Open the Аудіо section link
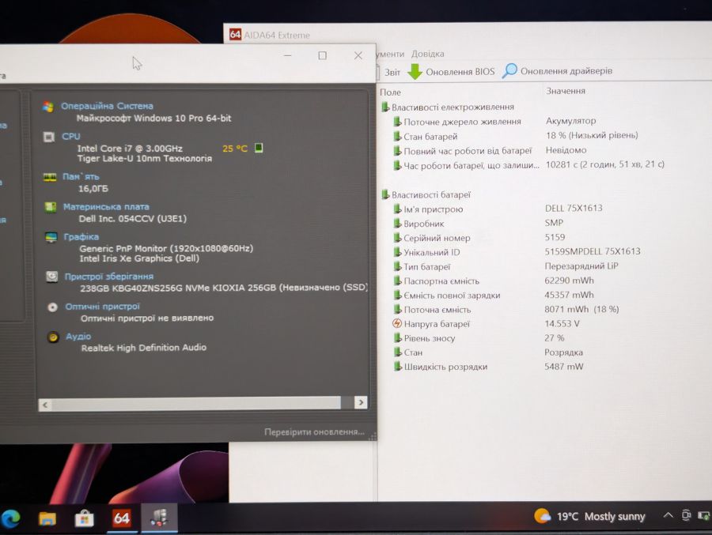 point(78,336)
